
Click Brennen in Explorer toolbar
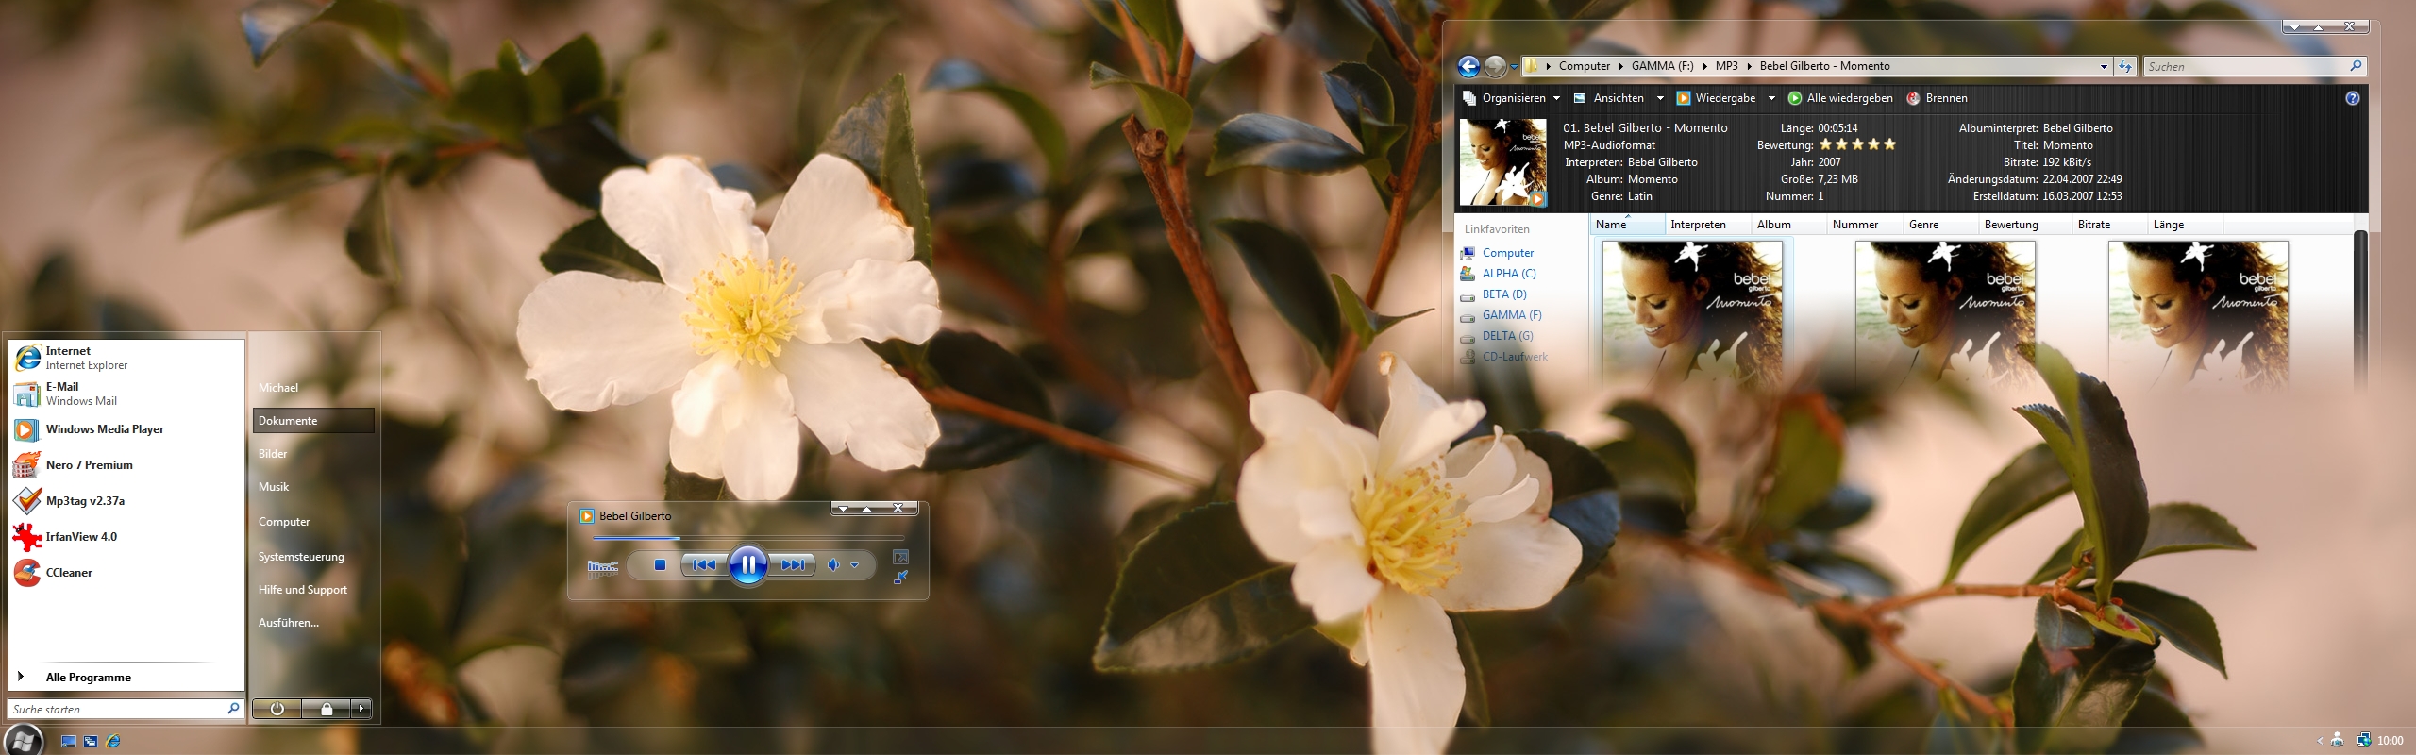coord(1937,98)
